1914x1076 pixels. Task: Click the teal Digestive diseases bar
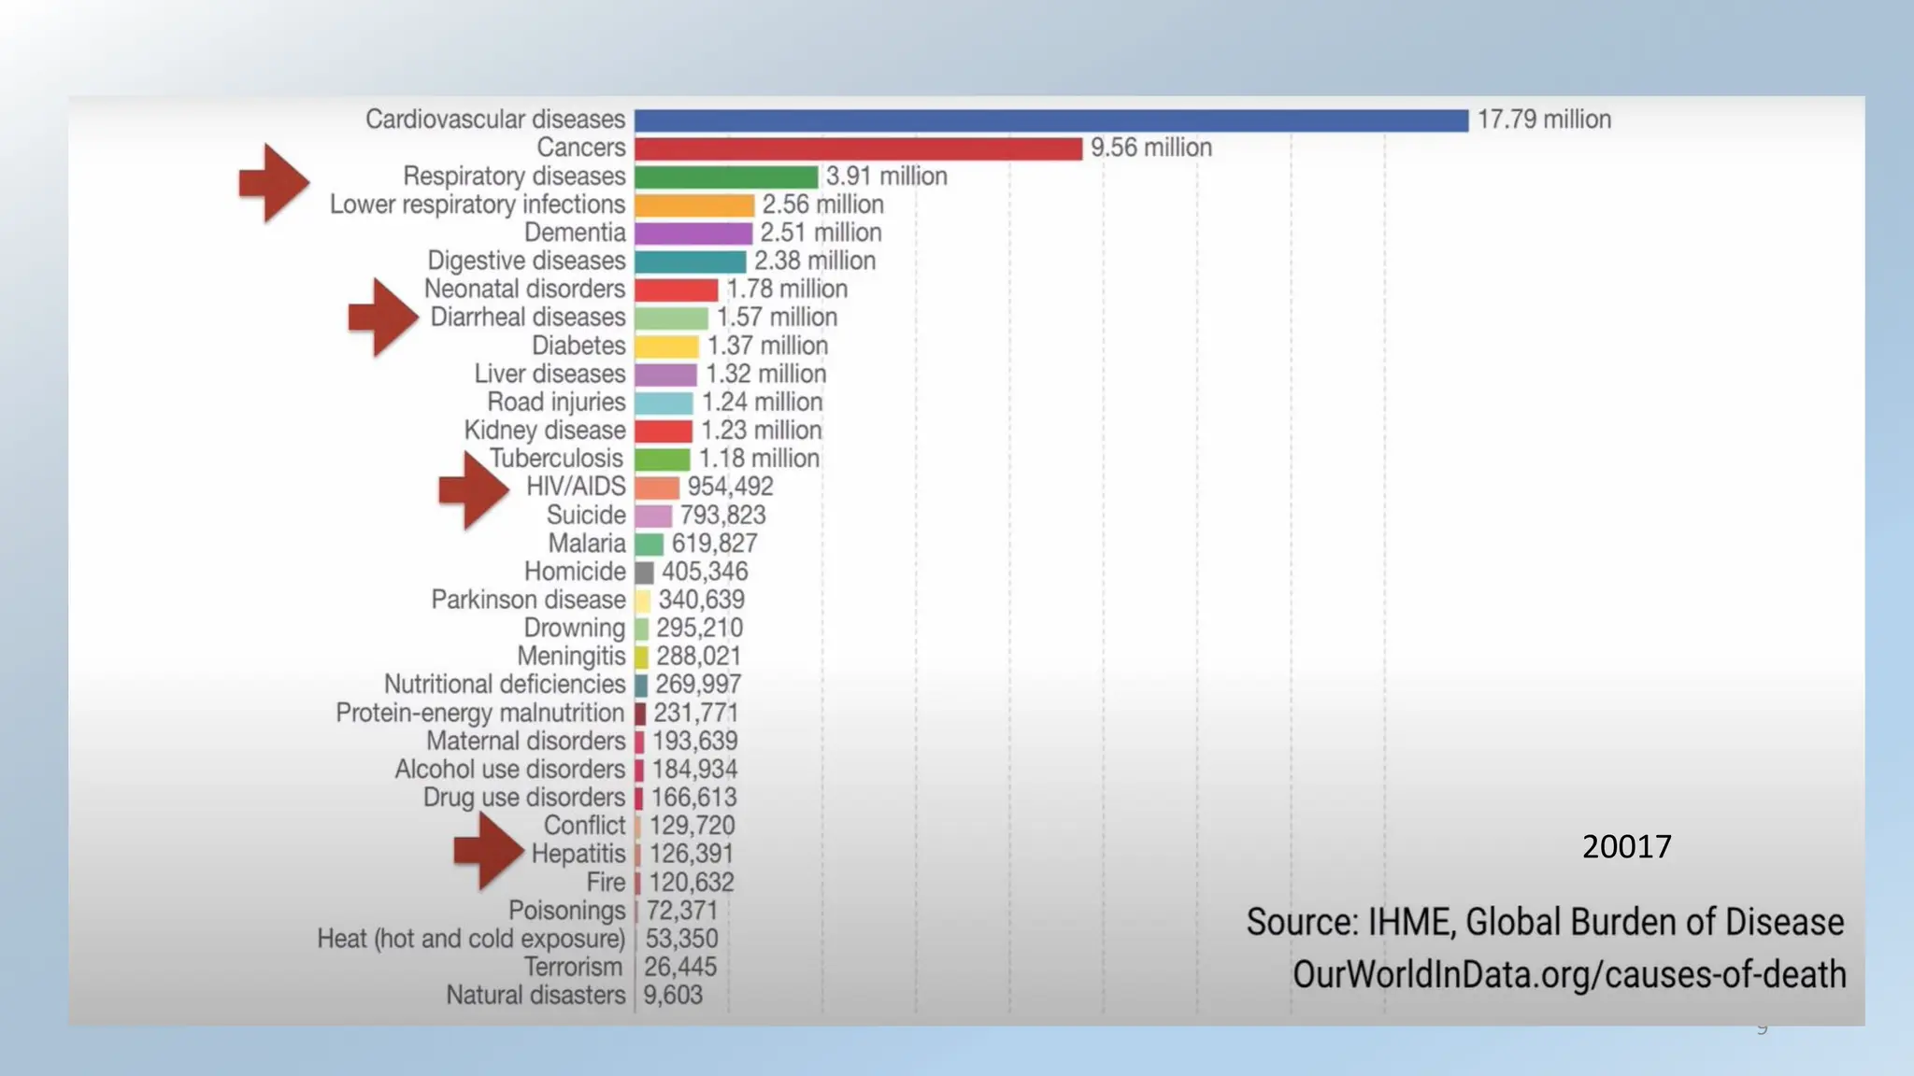[x=691, y=262]
